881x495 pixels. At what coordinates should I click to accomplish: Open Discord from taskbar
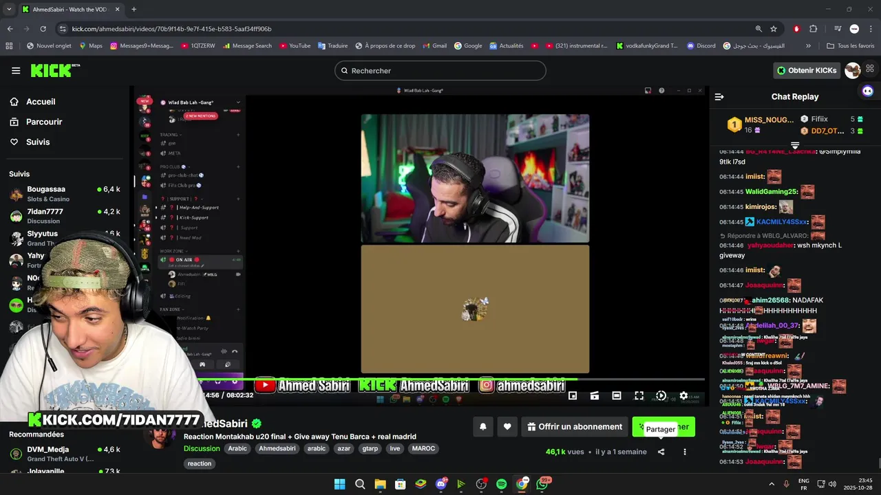(x=441, y=484)
